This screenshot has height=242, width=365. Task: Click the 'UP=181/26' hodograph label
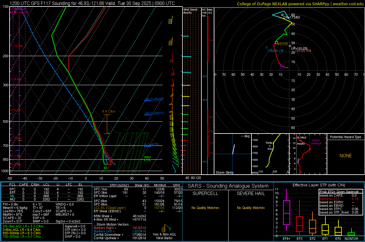pos(299,49)
